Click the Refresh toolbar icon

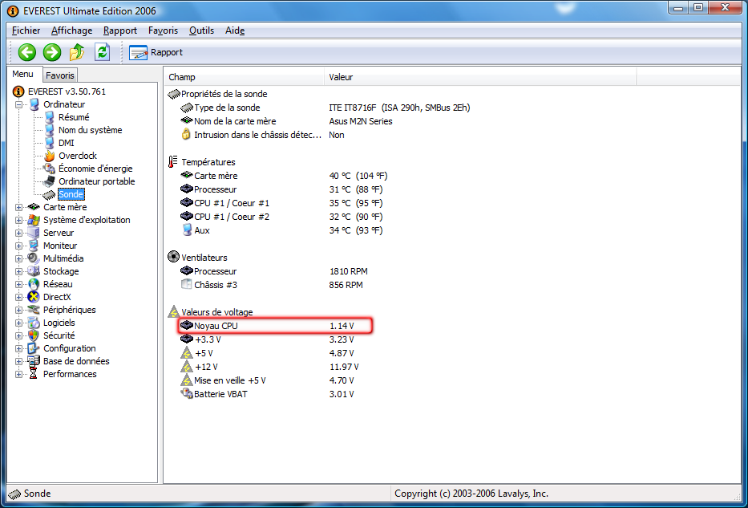pyautogui.click(x=102, y=52)
